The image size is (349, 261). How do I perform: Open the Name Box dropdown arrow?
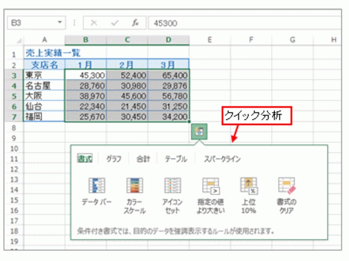pos(59,22)
